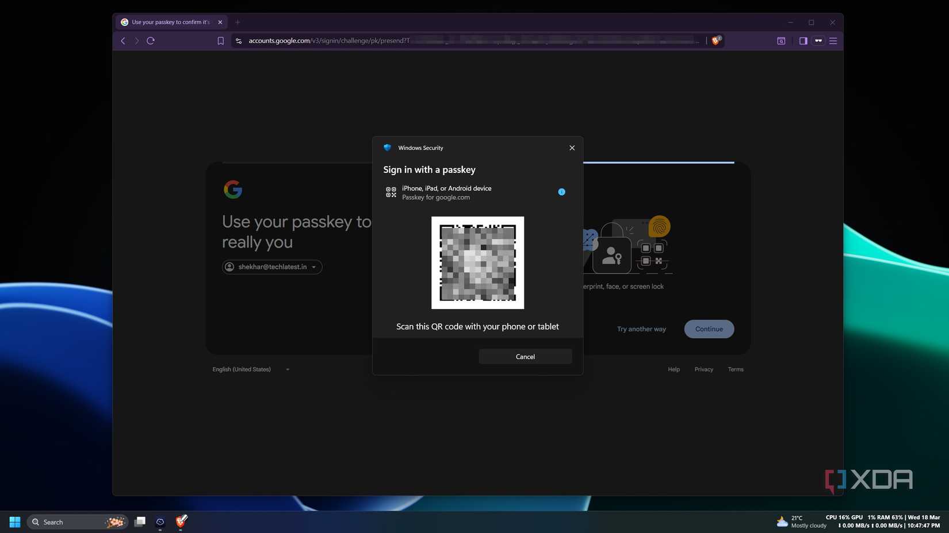Image resolution: width=949 pixels, height=533 pixels.
Task: Open a new tab with plus button
Action: [x=238, y=22]
